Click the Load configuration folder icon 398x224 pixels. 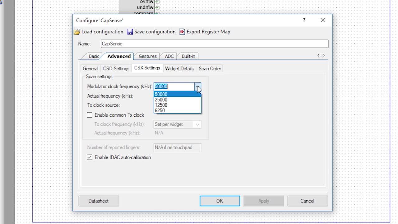point(77,32)
